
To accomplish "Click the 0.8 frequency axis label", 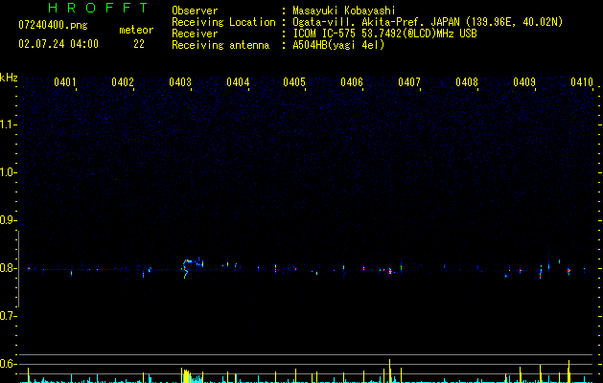I will [8, 268].
